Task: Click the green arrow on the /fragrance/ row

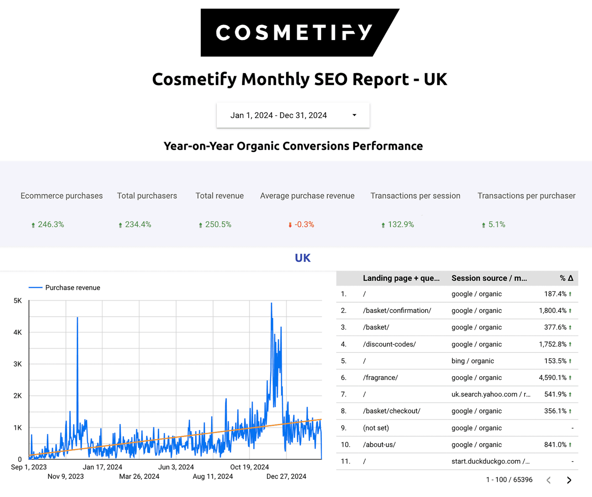Action: point(570,377)
